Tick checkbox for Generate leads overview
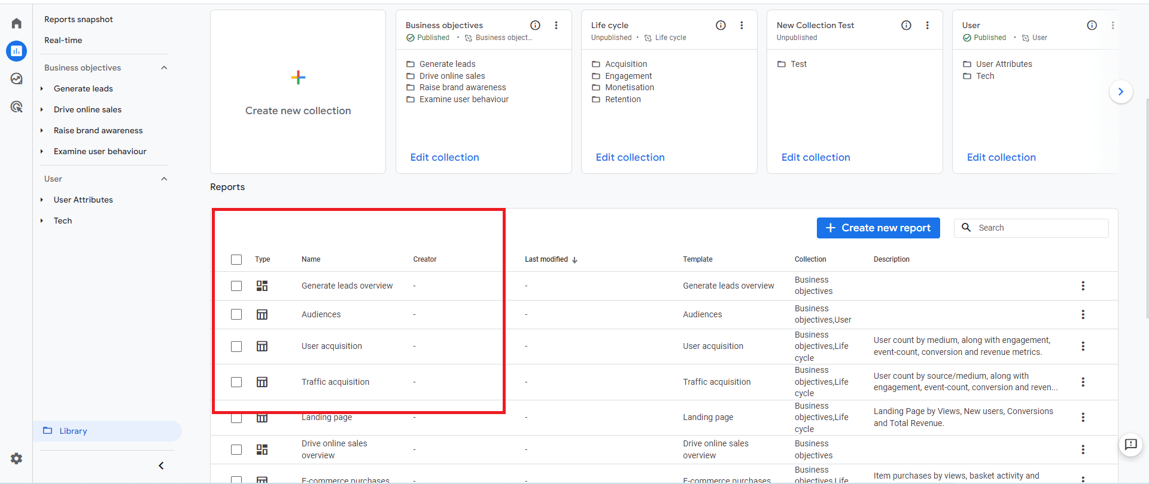Viewport: 1149px width, 484px height. coord(236,286)
